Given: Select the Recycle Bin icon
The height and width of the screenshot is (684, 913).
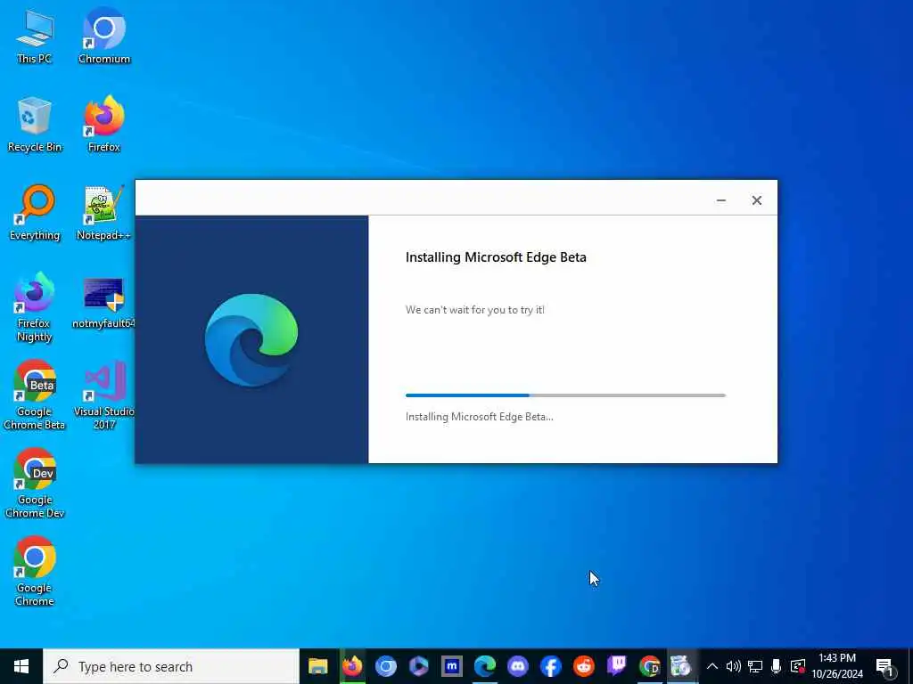Looking at the screenshot, I should coord(35,125).
